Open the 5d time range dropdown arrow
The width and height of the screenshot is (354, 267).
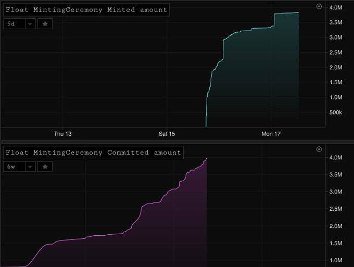point(30,24)
